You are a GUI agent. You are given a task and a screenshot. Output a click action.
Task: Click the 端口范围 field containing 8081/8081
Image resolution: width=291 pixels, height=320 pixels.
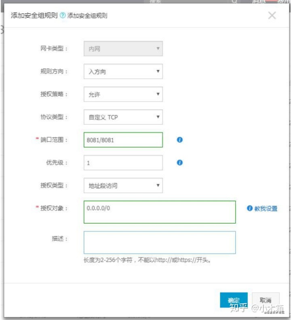123,140
